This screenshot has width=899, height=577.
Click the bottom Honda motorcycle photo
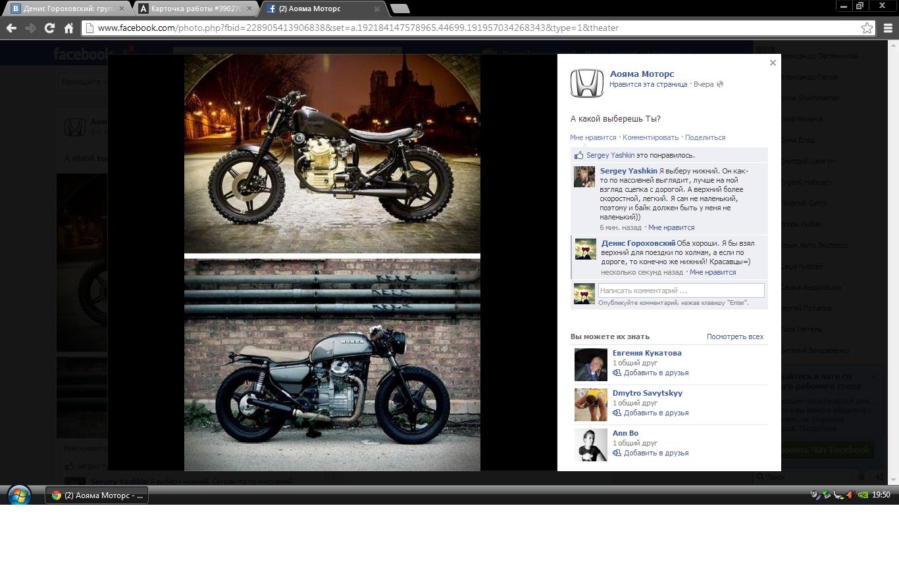[332, 365]
